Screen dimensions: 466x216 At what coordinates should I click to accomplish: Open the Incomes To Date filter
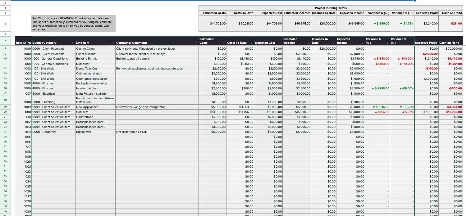point(334,43)
